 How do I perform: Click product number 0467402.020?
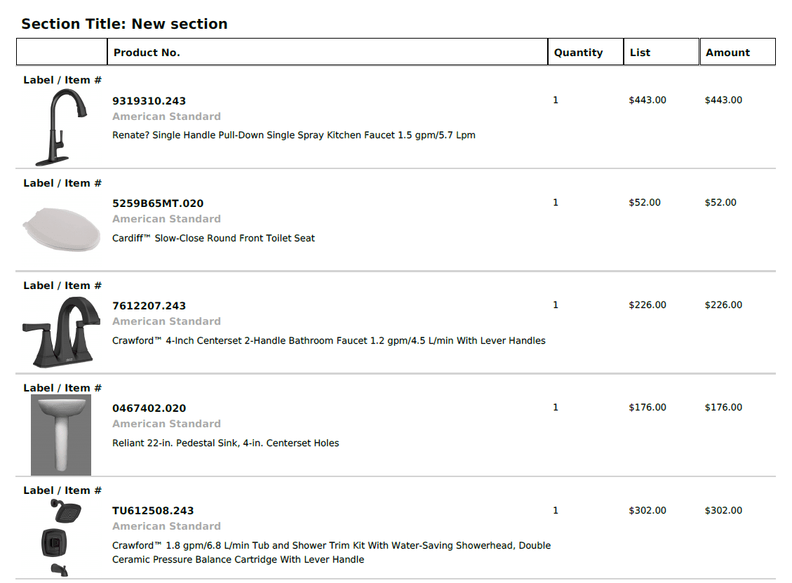149,408
